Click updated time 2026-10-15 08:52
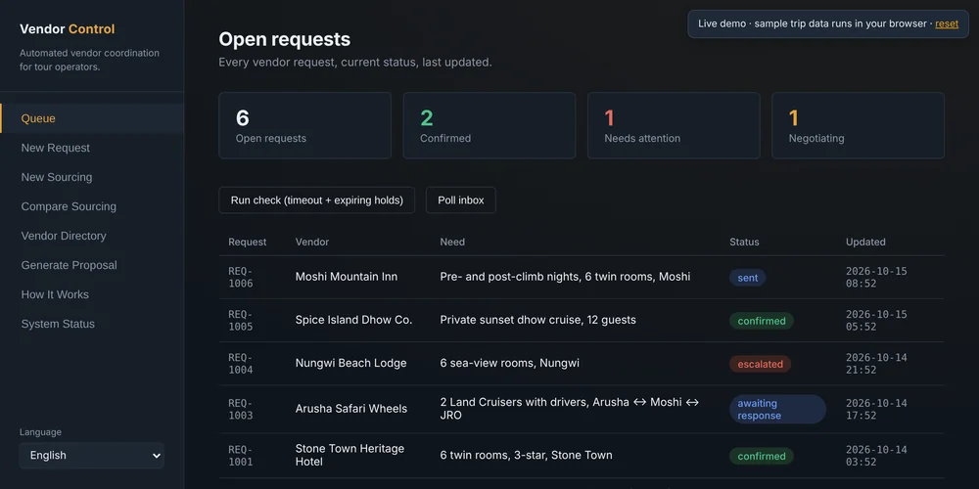The image size is (979, 489). pyautogui.click(x=876, y=278)
